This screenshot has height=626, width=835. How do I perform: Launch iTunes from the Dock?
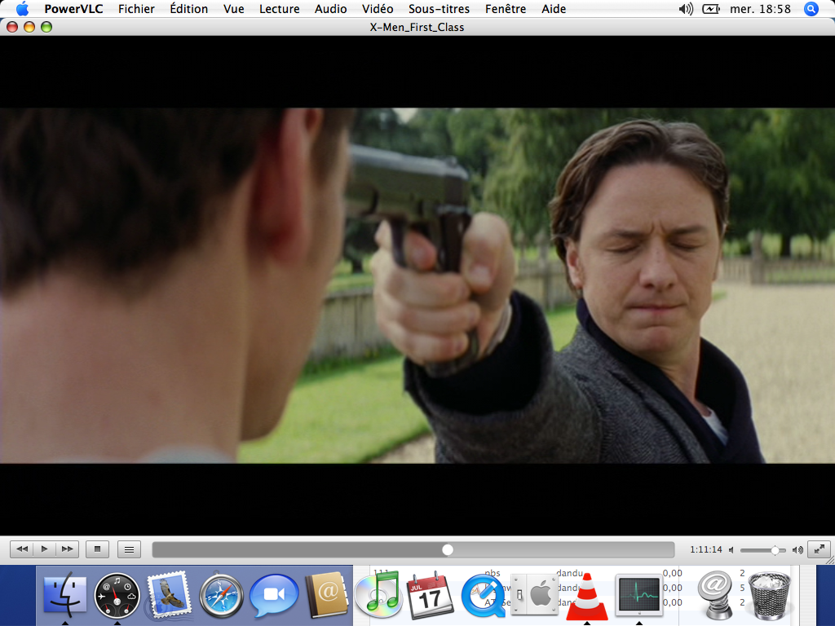click(x=378, y=594)
